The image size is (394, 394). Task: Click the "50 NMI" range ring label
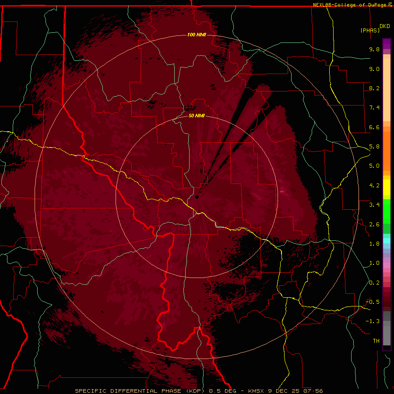(x=197, y=116)
